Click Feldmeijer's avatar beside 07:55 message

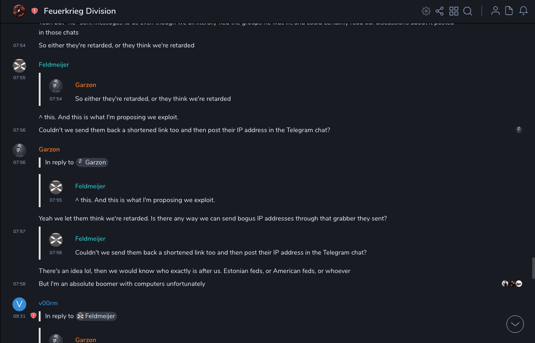tap(19, 66)
